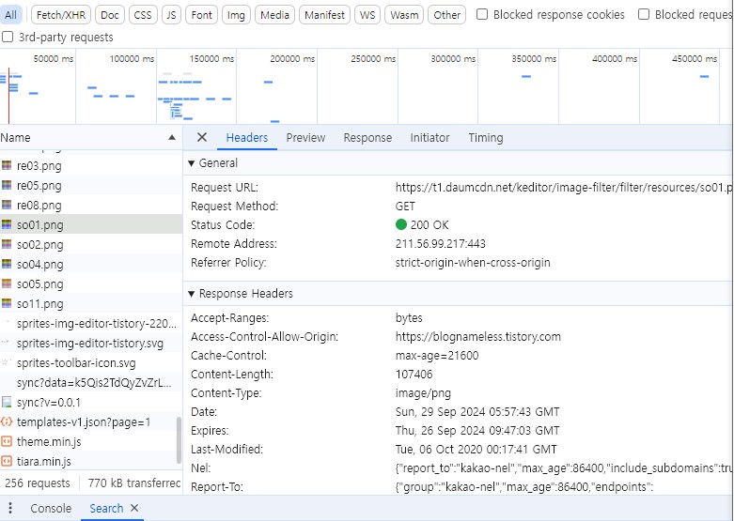Filter by Media requests
The height and width of the screenshot is (521, 734).
click(274, 15)
